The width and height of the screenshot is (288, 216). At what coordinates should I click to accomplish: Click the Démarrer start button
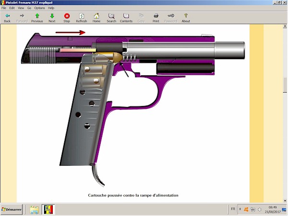[x=12, y=209]
